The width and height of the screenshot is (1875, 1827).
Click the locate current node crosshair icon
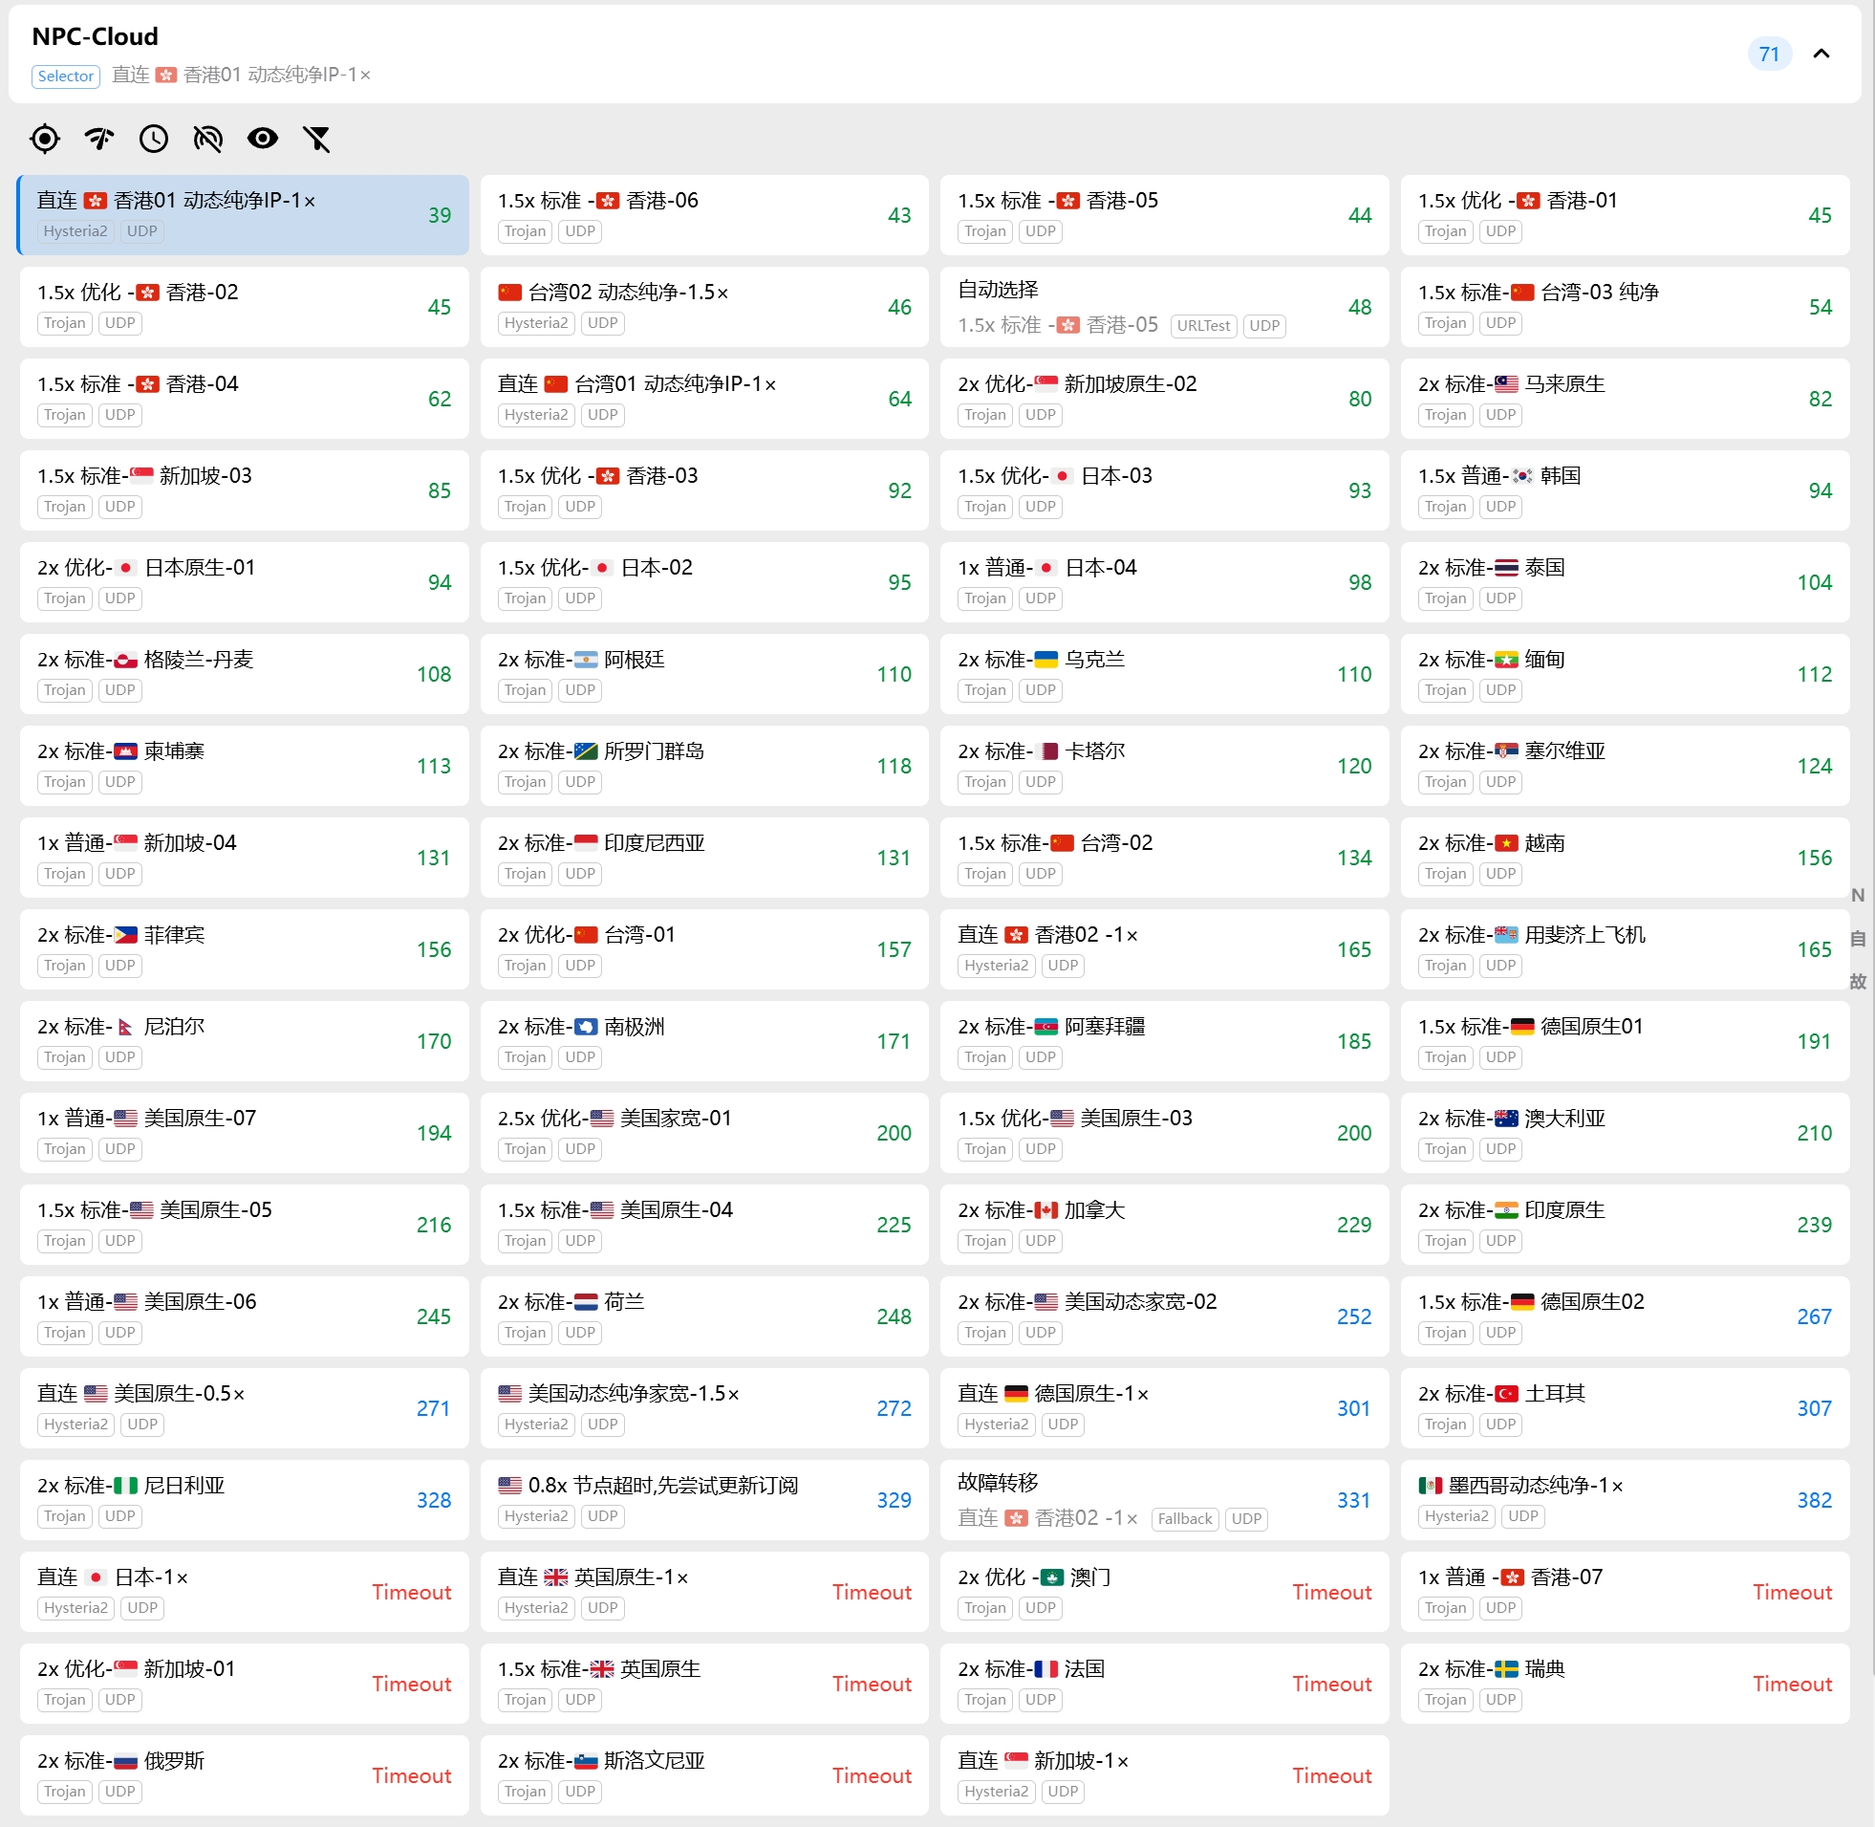[44, 140]
